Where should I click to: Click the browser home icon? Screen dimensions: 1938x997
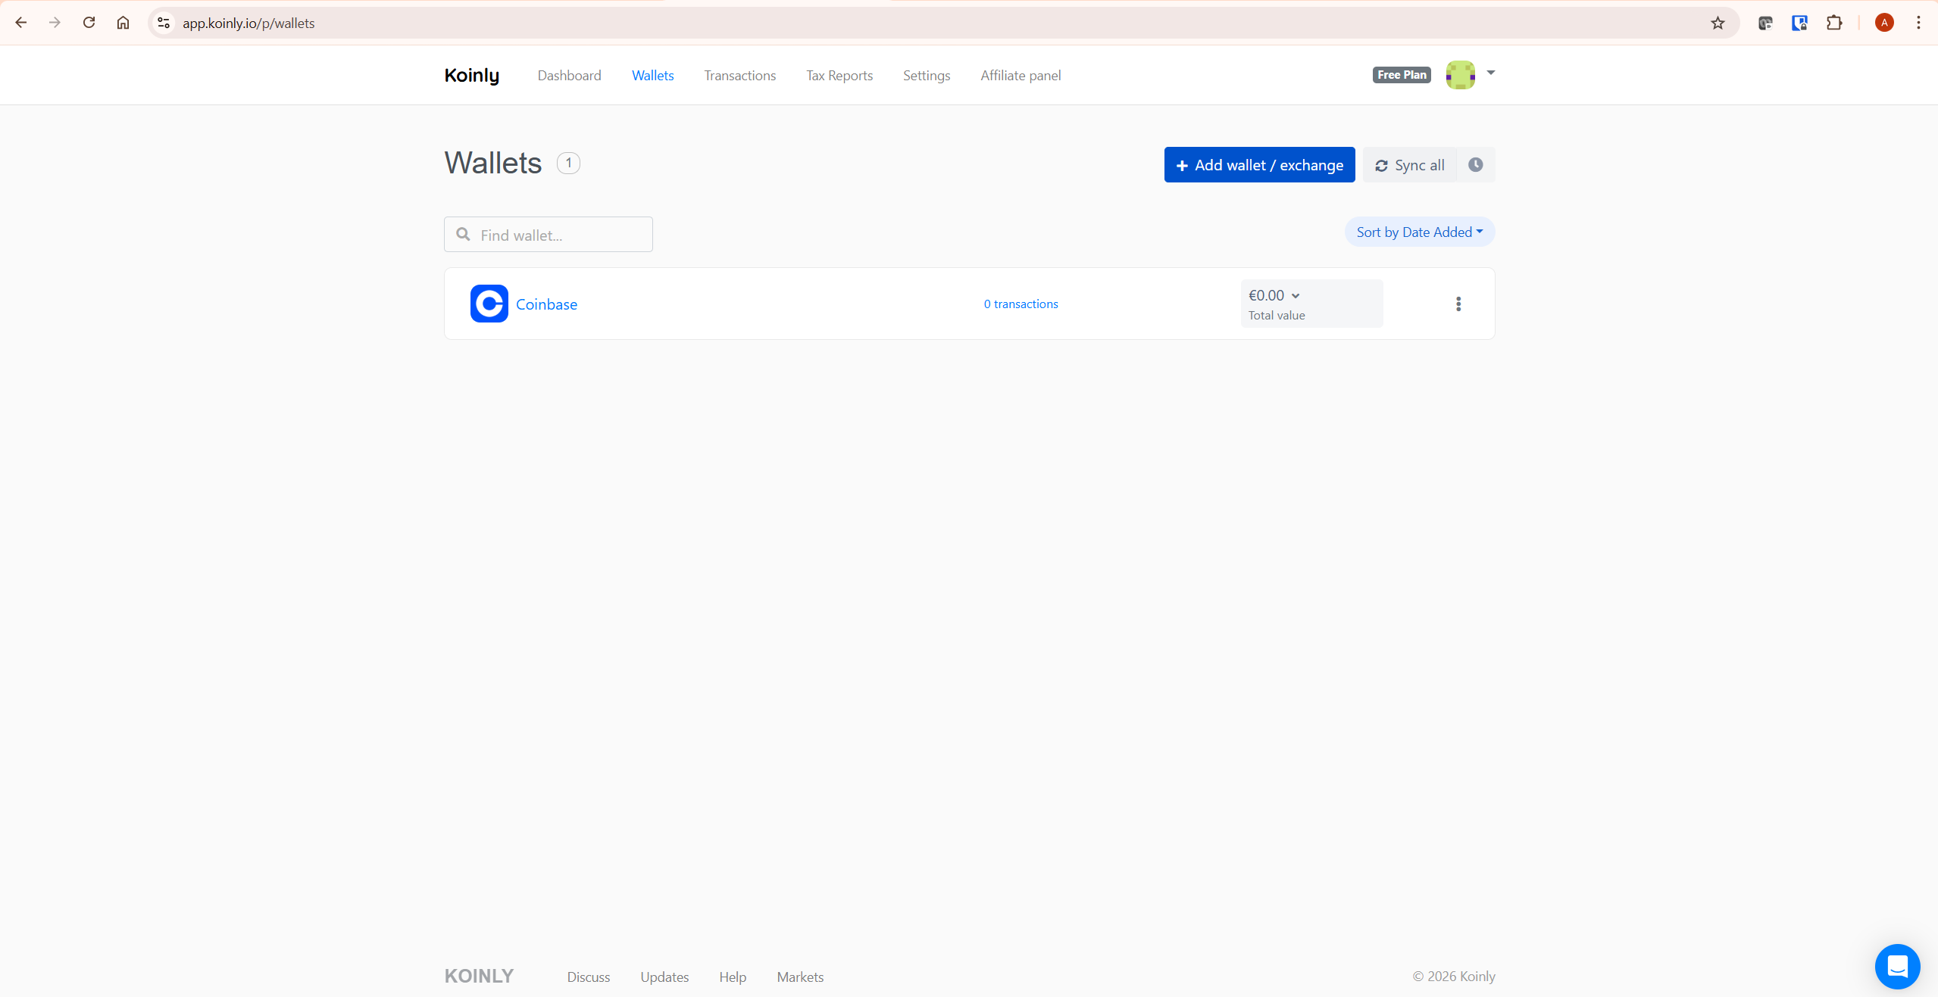point(123,23)
